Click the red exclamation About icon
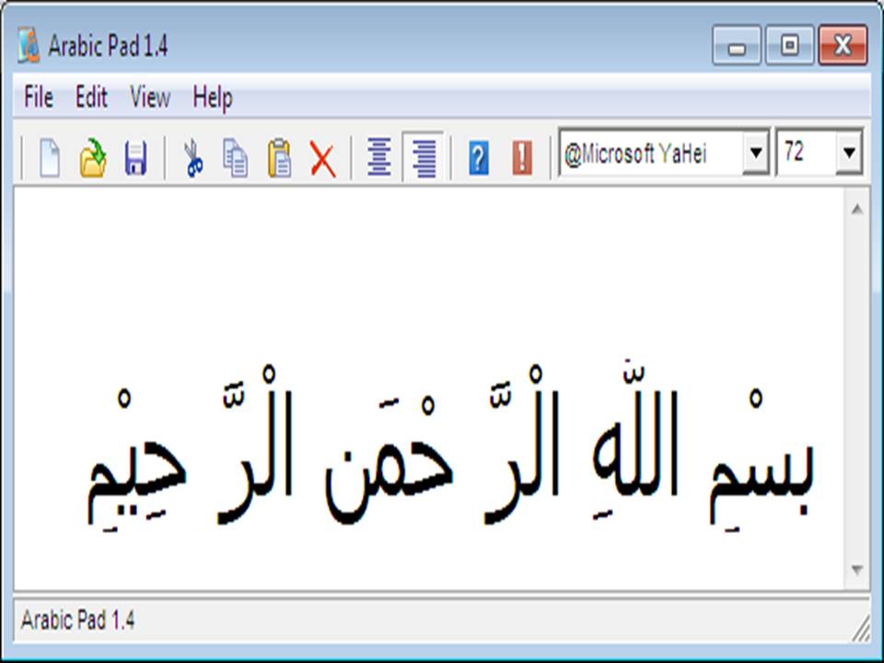 [520, 157]
